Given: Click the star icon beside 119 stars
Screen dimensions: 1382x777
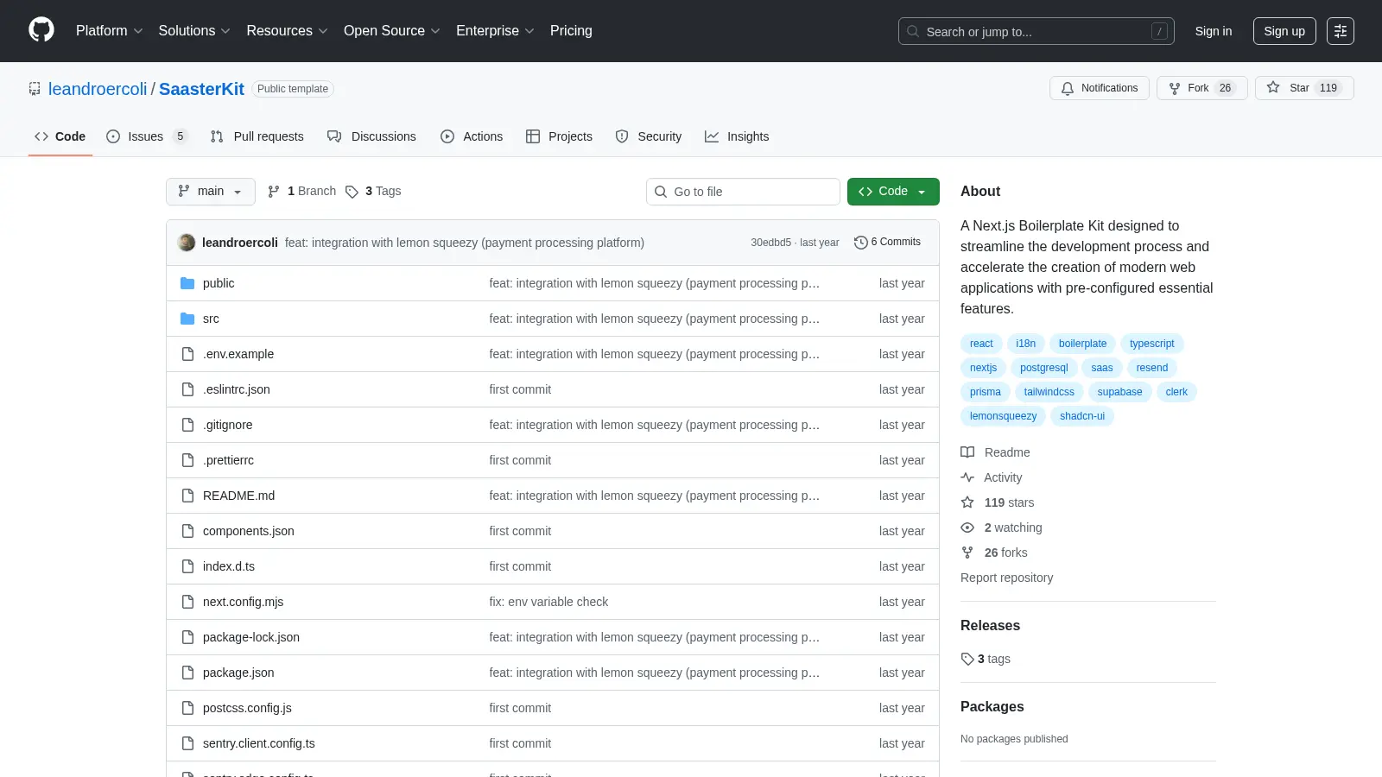Looking at the screenshot, I should pyautogui.click(x=967, y=502).
